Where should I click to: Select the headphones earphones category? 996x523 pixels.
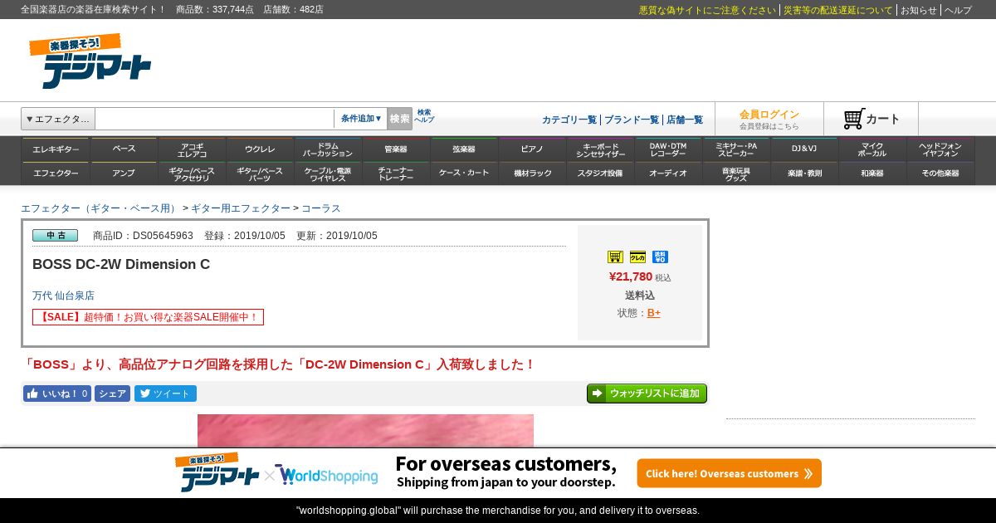[940, 149]
